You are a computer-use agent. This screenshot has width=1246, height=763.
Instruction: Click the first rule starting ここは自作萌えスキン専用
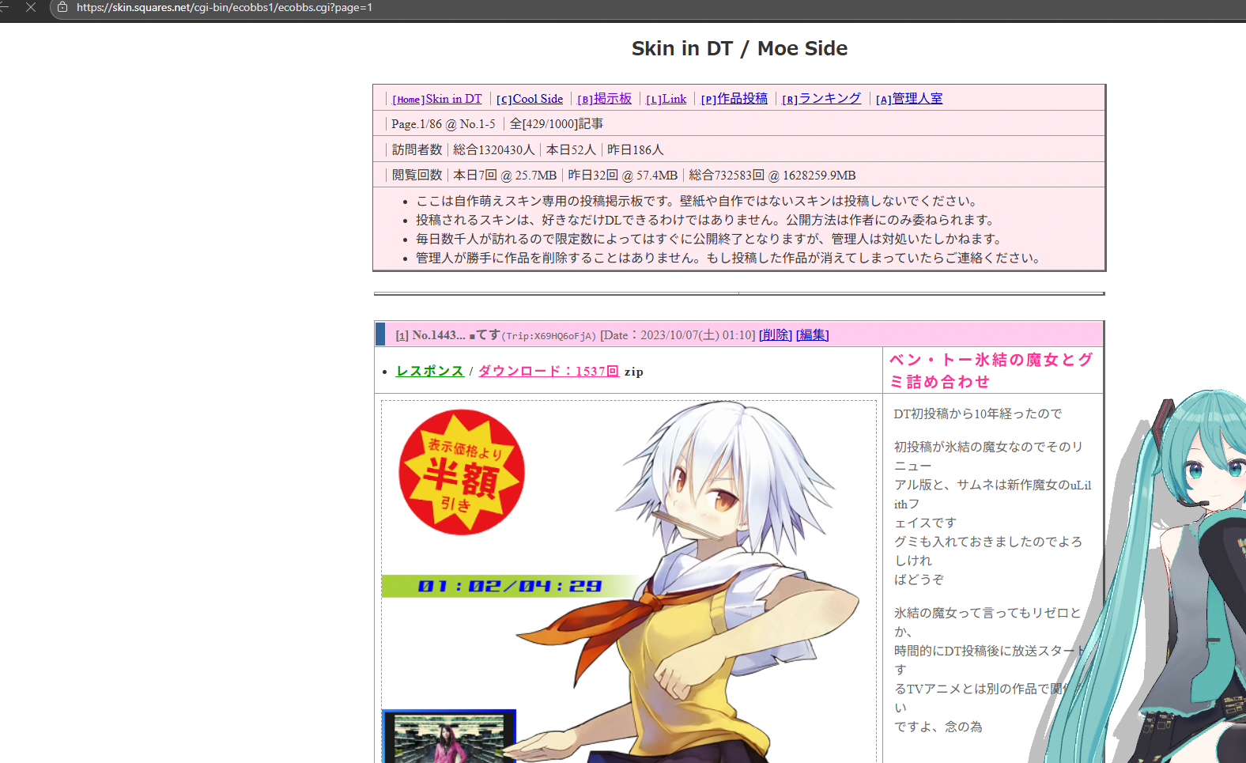[x=699, y=202]
